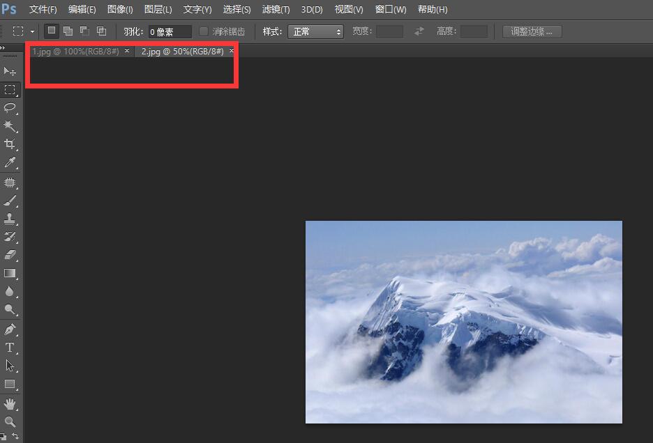The width and height of the screenshot is (653, 443).
Task: Open the 滤镜(T) menu
Action: [276, 9]
